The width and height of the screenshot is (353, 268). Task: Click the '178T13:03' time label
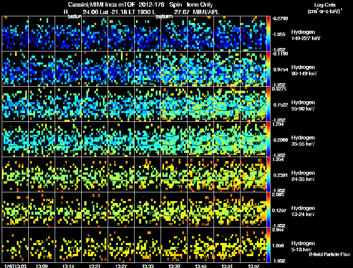(15, 266)
